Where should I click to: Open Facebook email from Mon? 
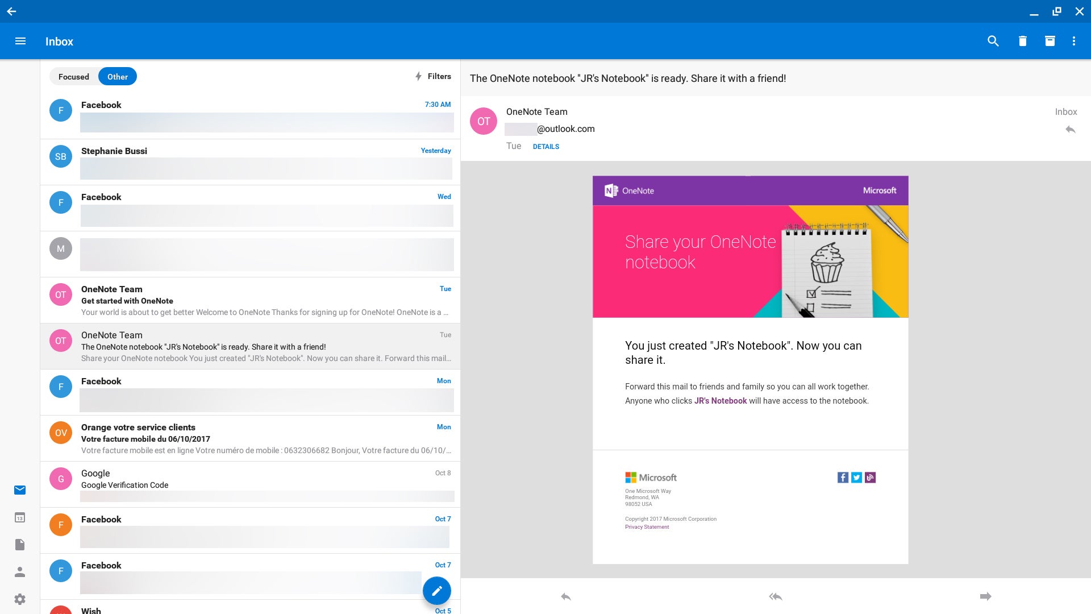tap(250, 392)
